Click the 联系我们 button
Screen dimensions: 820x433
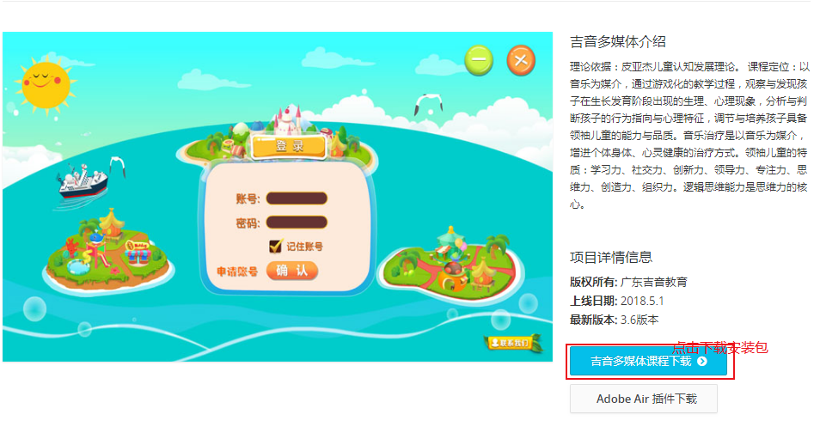(x=511, y=343)
